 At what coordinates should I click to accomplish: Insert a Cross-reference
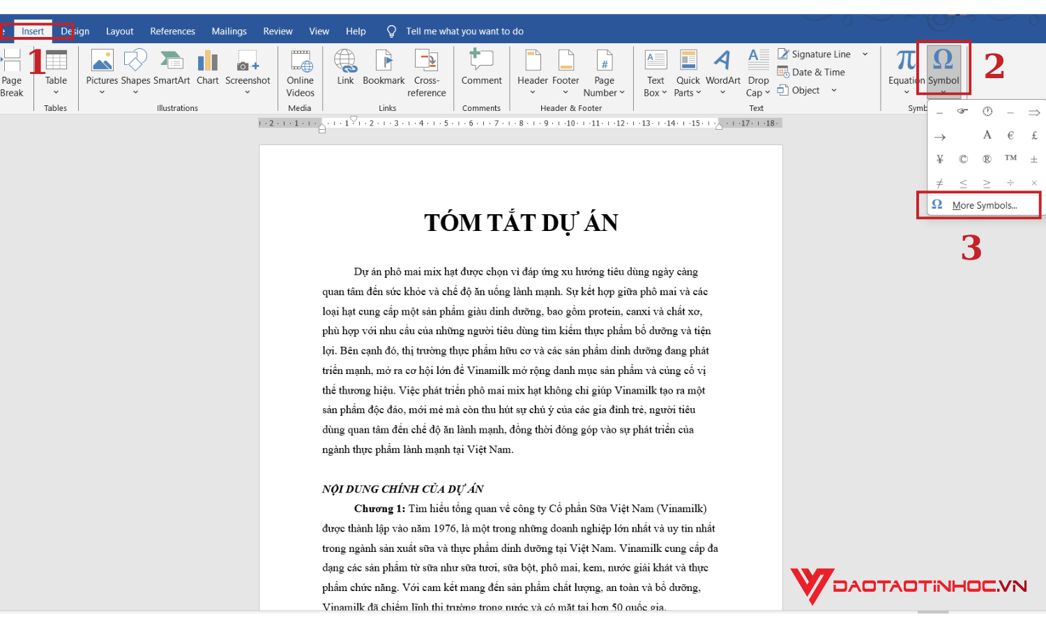point(427,73)
